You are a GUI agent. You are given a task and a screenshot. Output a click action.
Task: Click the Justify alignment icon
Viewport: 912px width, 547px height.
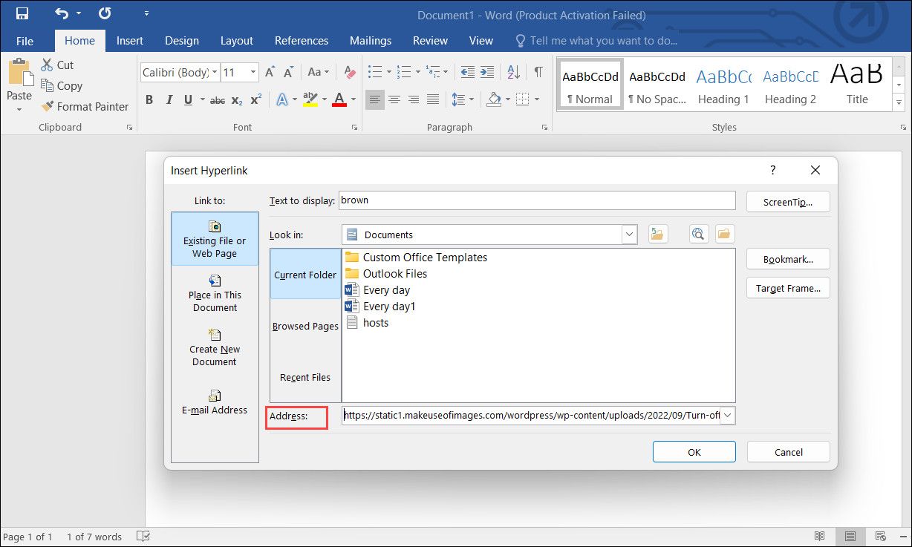(x=433, y=99)
